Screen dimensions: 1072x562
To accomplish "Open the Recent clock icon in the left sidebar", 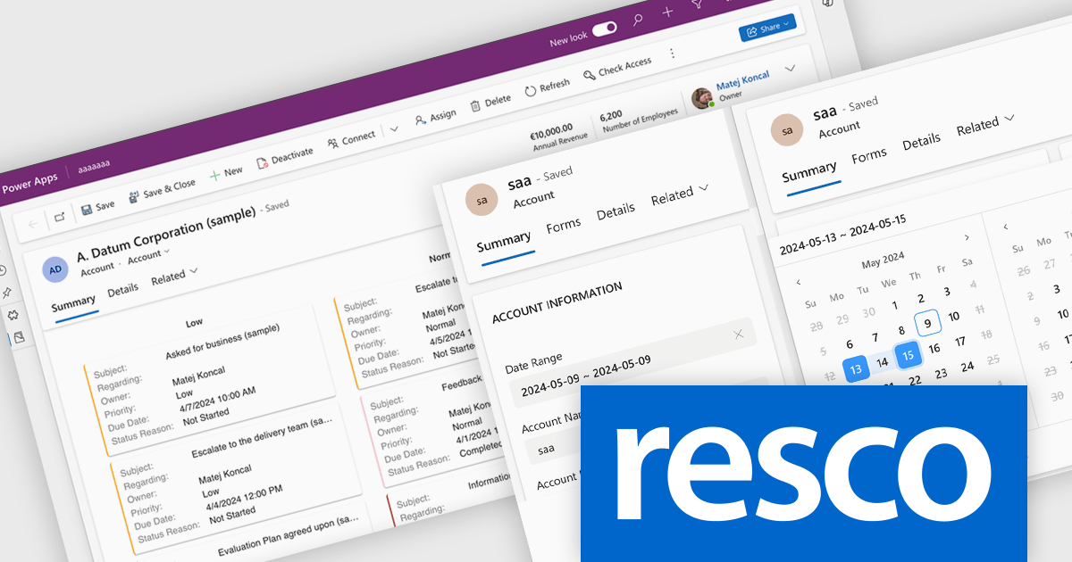I will tap(3, 271).
